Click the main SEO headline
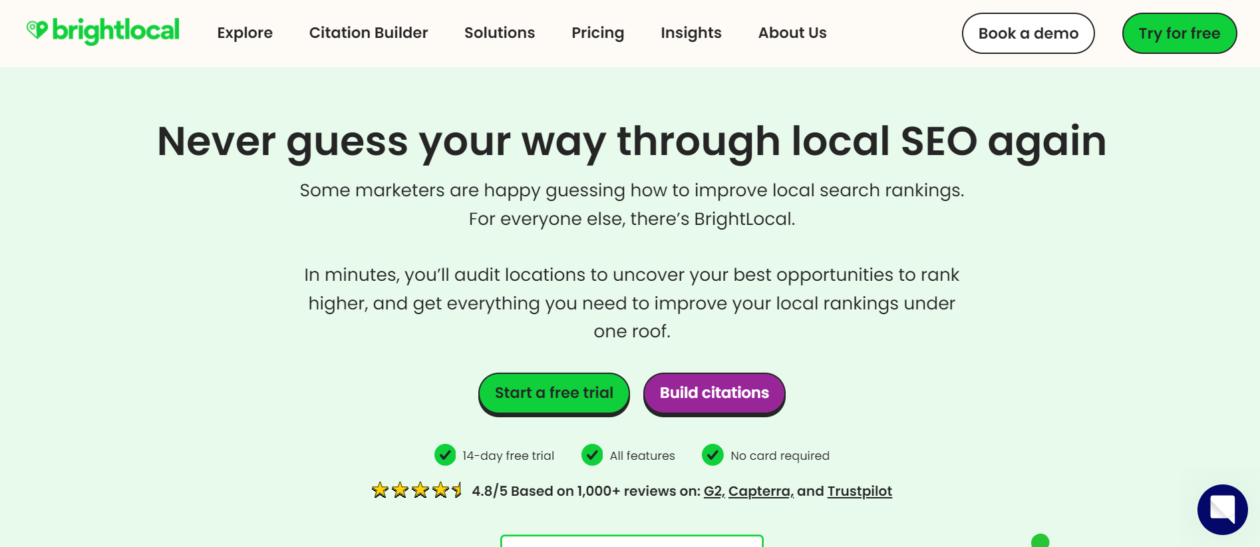The height and width of the screenshot is (547, 1260). [631, 142]
